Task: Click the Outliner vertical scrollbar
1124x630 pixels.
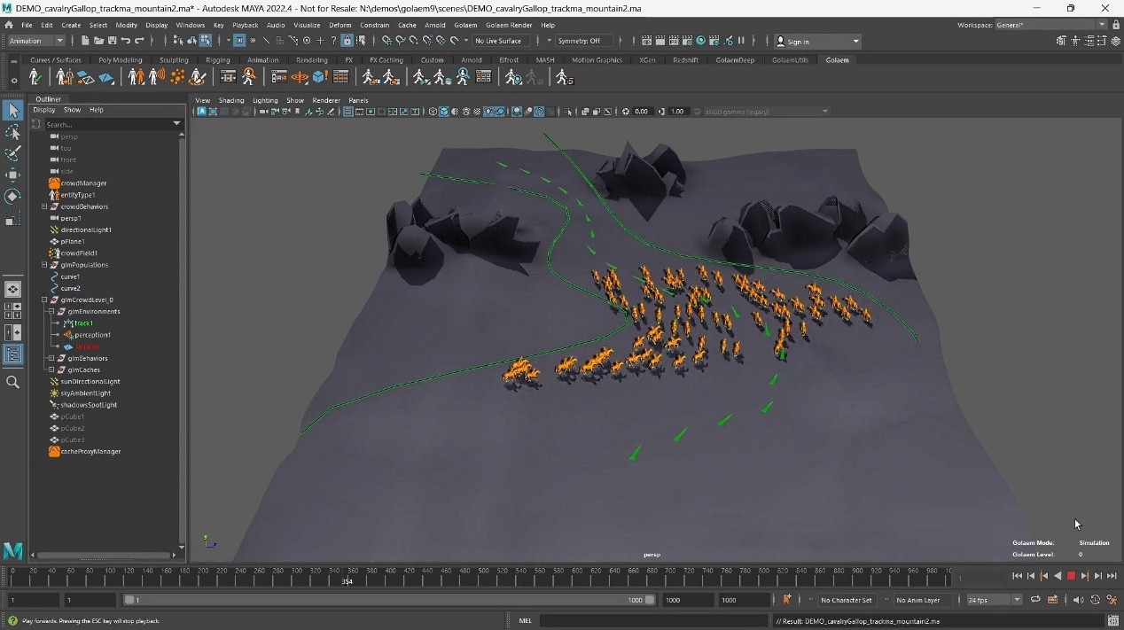Action: 182,337
